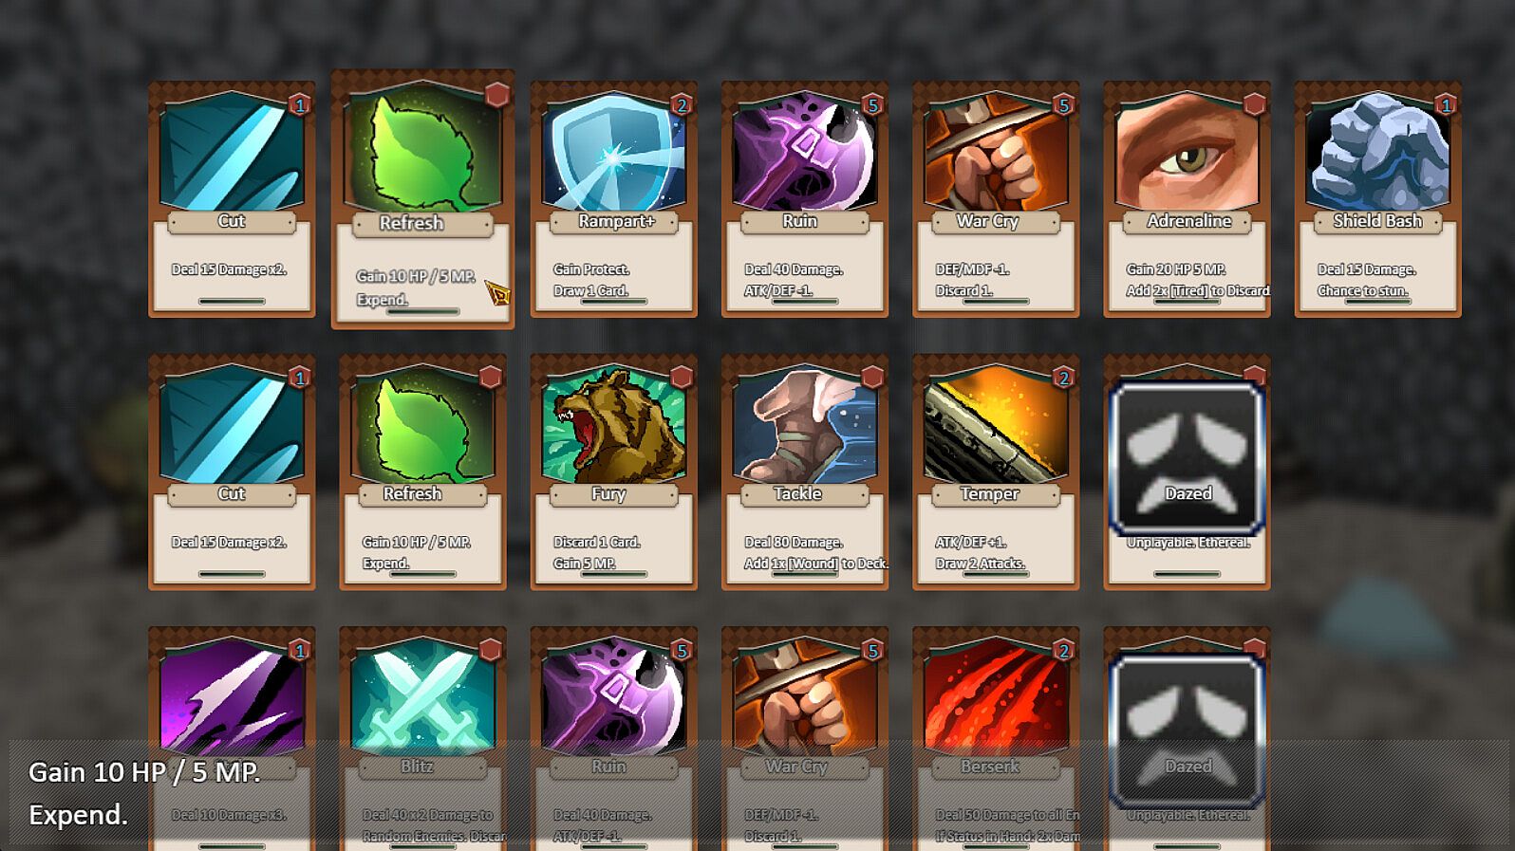Pick the Adrenaline eye card
Viewport: 1515px width, 851px height.
coord(1187,199)
